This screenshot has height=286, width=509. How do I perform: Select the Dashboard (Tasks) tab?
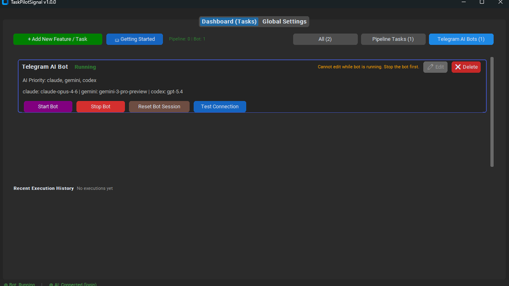tap(229, 21)
